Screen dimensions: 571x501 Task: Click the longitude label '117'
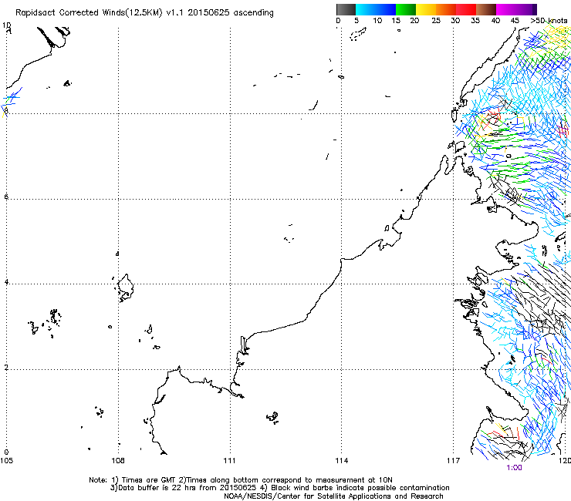point(454,461)
